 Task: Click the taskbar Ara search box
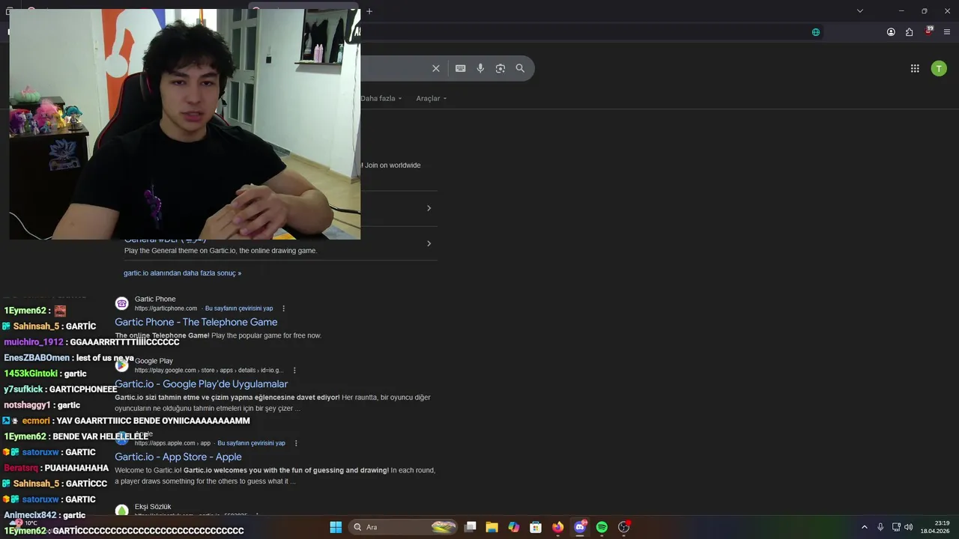(405, 527)
